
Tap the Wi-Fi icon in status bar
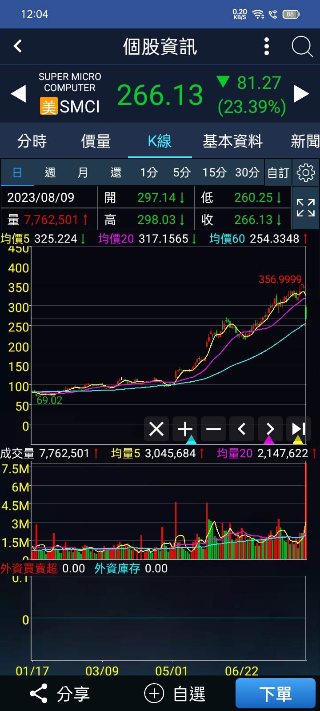pos(258,14)
